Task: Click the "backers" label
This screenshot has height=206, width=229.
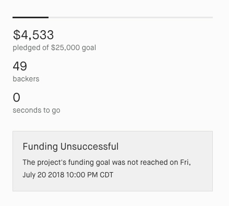Action: click(26, 79)
